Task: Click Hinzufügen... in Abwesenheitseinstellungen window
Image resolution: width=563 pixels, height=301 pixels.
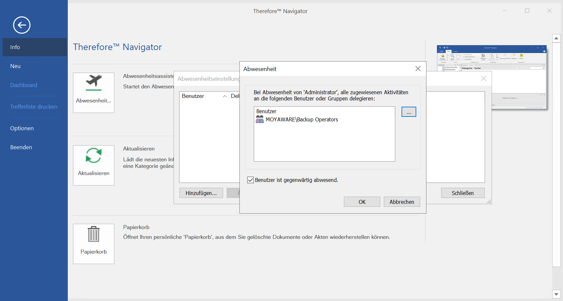Action: coord(201,193)
